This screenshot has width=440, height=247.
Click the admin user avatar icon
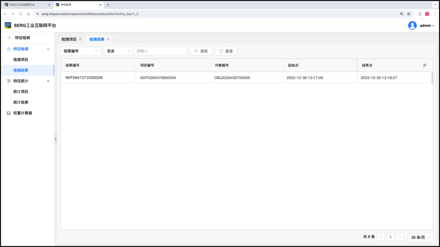coord(412,26)
